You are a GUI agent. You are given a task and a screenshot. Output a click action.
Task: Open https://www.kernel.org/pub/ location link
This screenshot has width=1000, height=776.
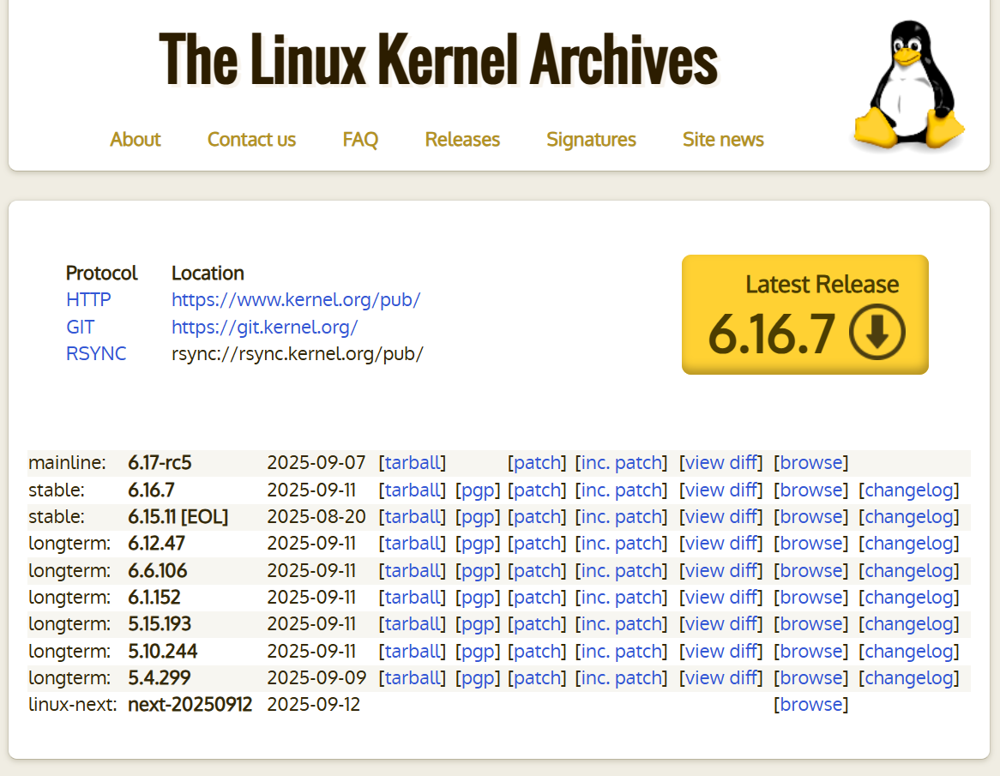296,300
